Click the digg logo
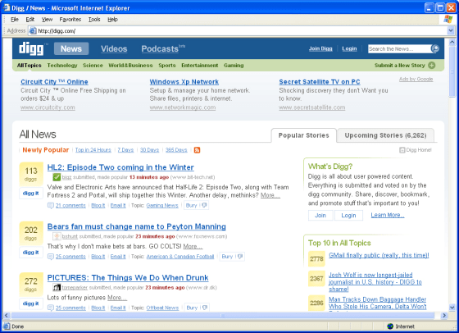 pyautogui.click(x=31, y=48)
